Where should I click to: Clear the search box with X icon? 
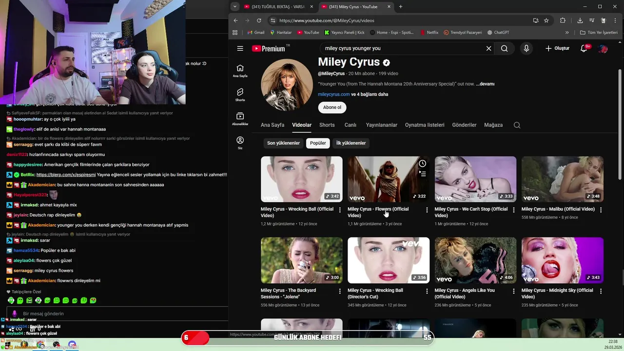click(488, 48)
